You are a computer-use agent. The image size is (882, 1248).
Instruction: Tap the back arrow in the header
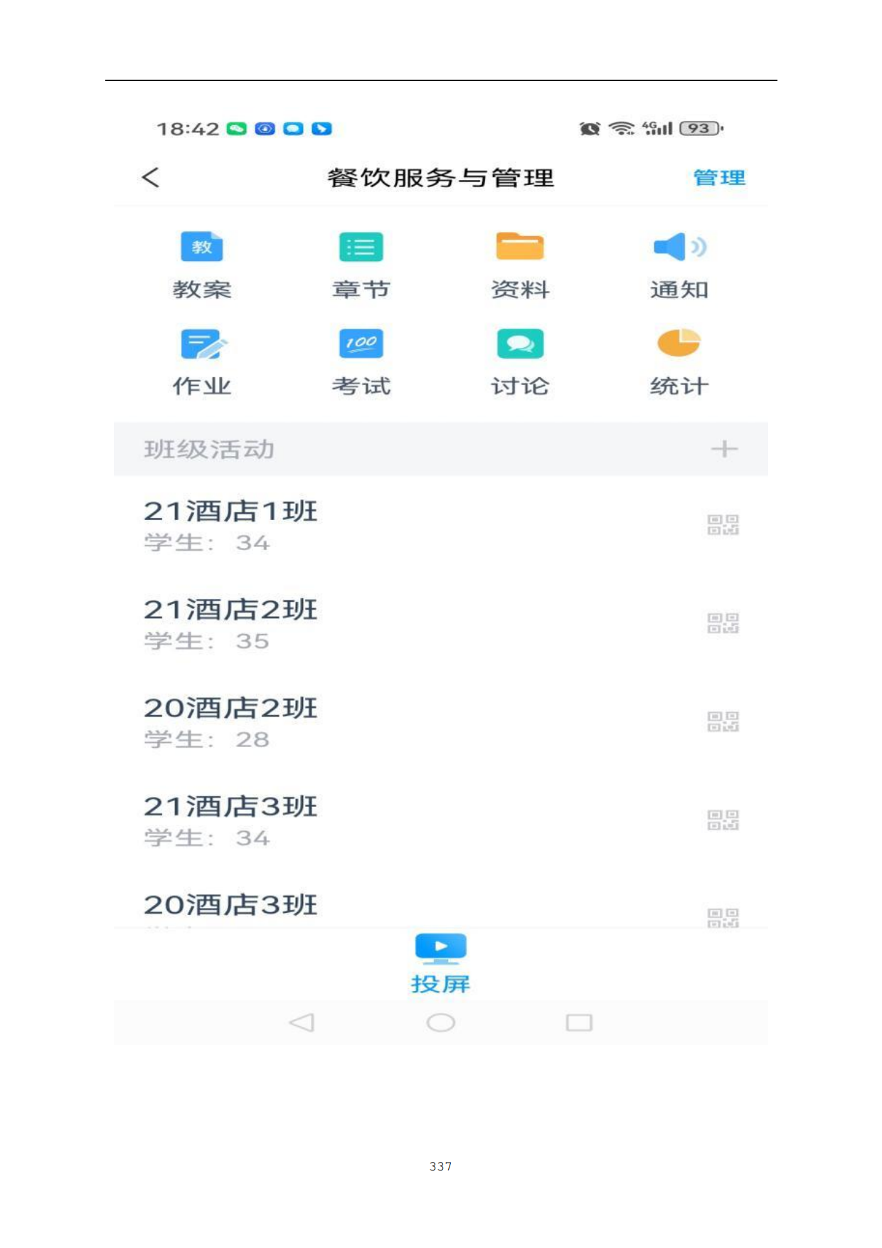point(151,177)
